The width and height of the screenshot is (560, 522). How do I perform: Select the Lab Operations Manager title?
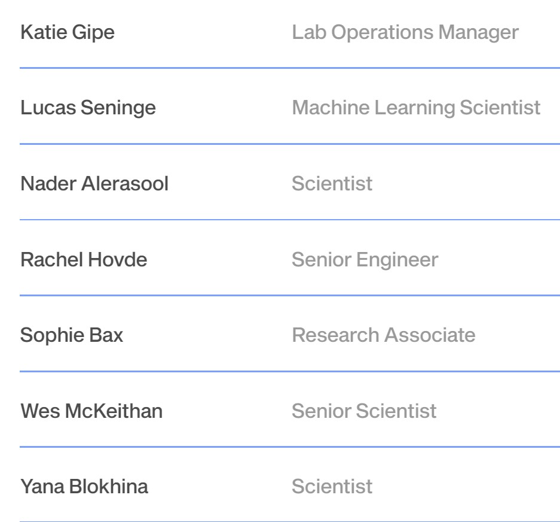point(405,32)
